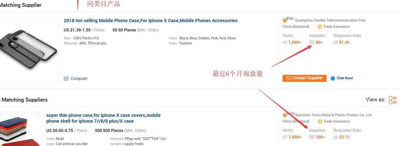This screenshot has width=399, height=146.
Task: Click the inquiries icon showing 100+
Action: click(312, 137)
